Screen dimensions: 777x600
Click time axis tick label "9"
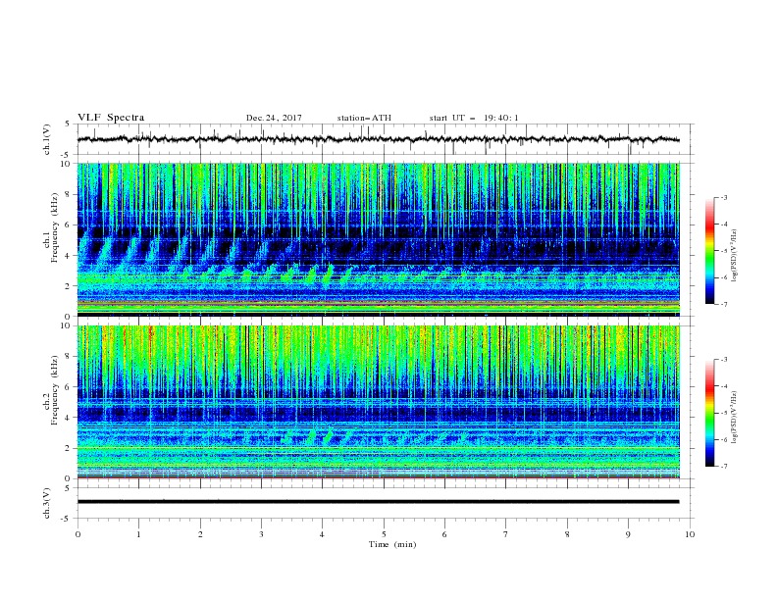tap(628, 534)
